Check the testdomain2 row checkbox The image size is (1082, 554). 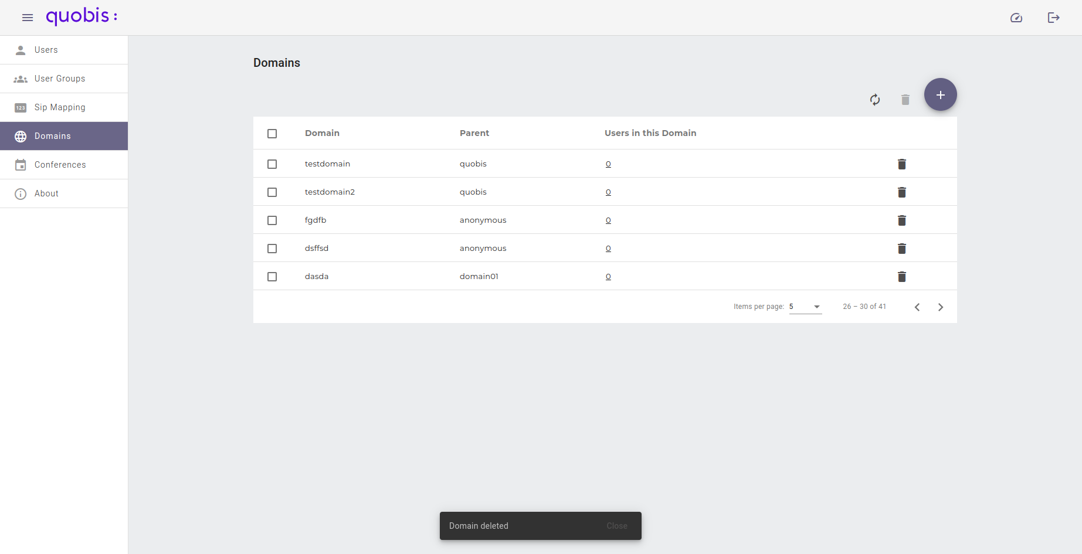(x=272, y=192)
